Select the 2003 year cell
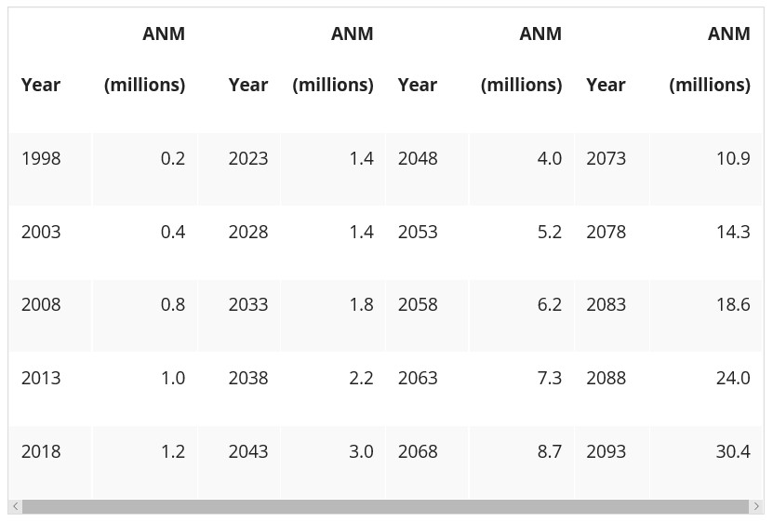The width and height of the screenshot is (773, 522). point(41,232)
